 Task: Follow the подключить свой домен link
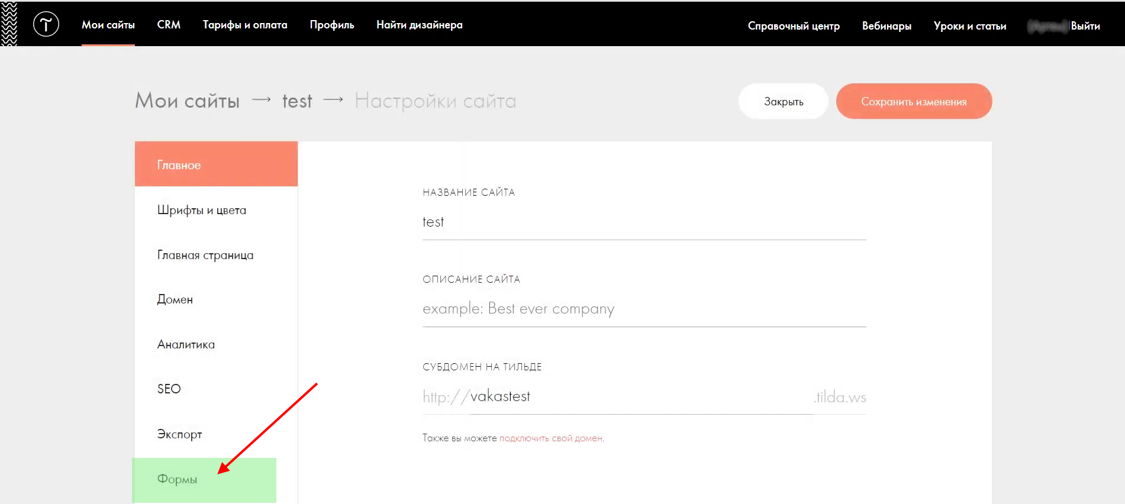pos(551,438)
